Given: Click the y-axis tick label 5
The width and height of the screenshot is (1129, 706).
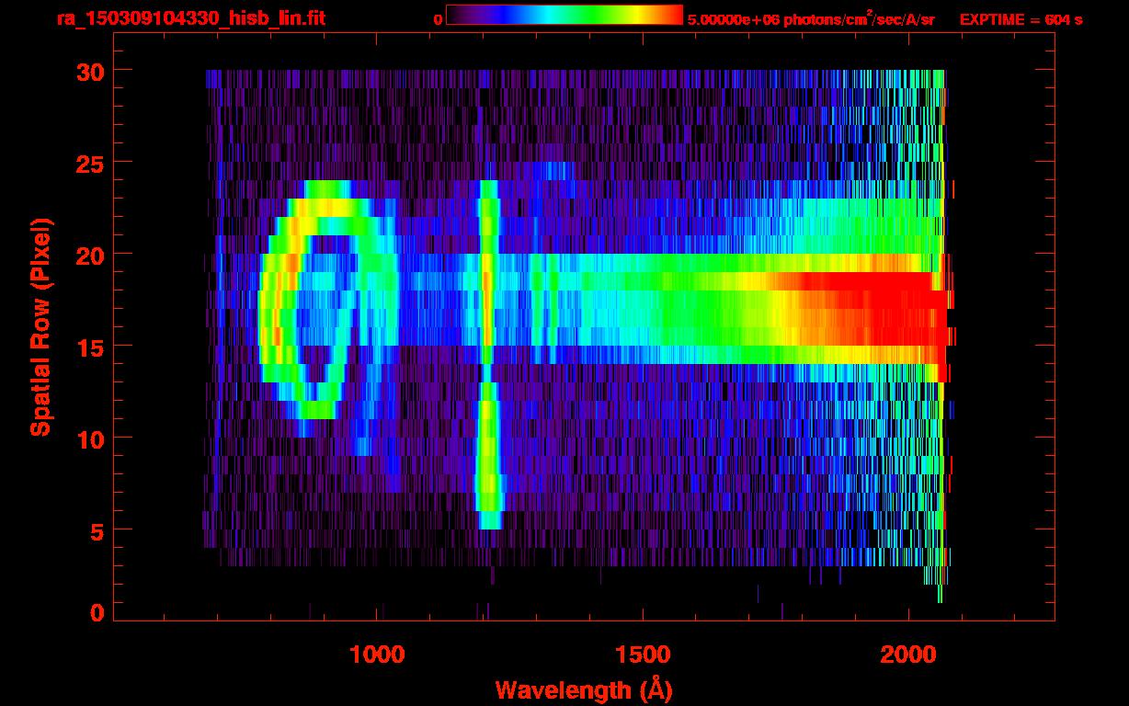Looking at the screenshot, I should coord(96,530).
